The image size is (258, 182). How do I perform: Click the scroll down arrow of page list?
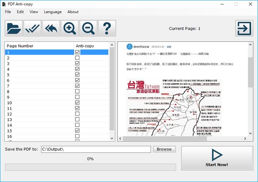[x=112, y=138]
